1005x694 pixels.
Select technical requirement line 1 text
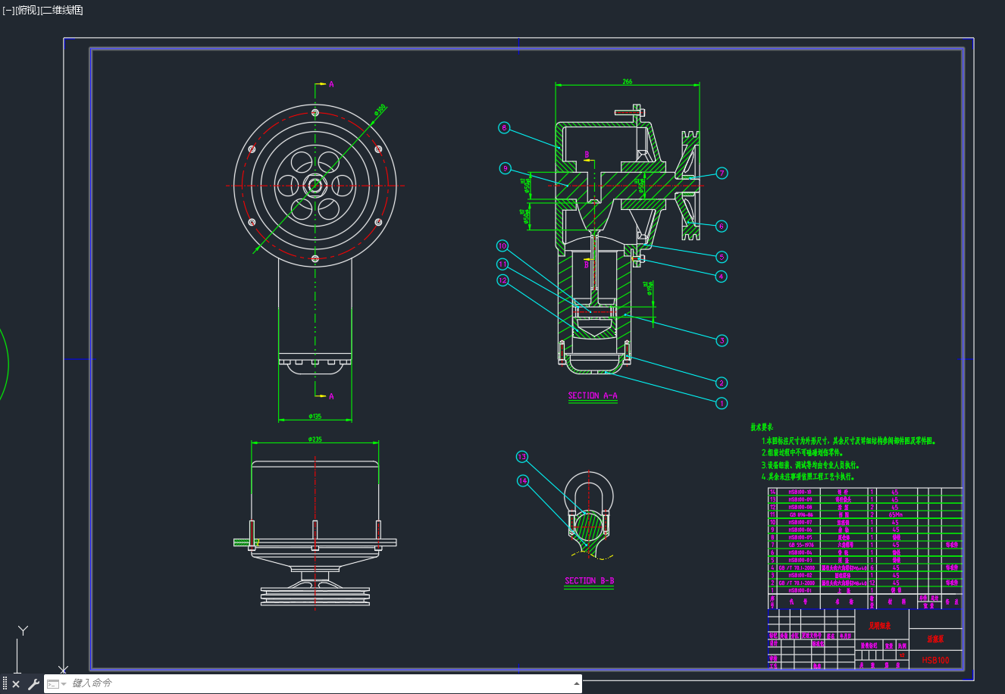coord(849,440)
